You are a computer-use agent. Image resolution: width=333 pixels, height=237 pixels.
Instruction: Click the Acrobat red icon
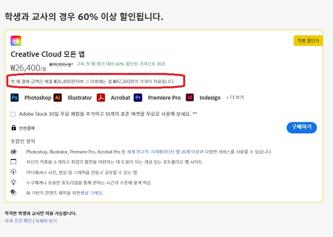(101, 98)
